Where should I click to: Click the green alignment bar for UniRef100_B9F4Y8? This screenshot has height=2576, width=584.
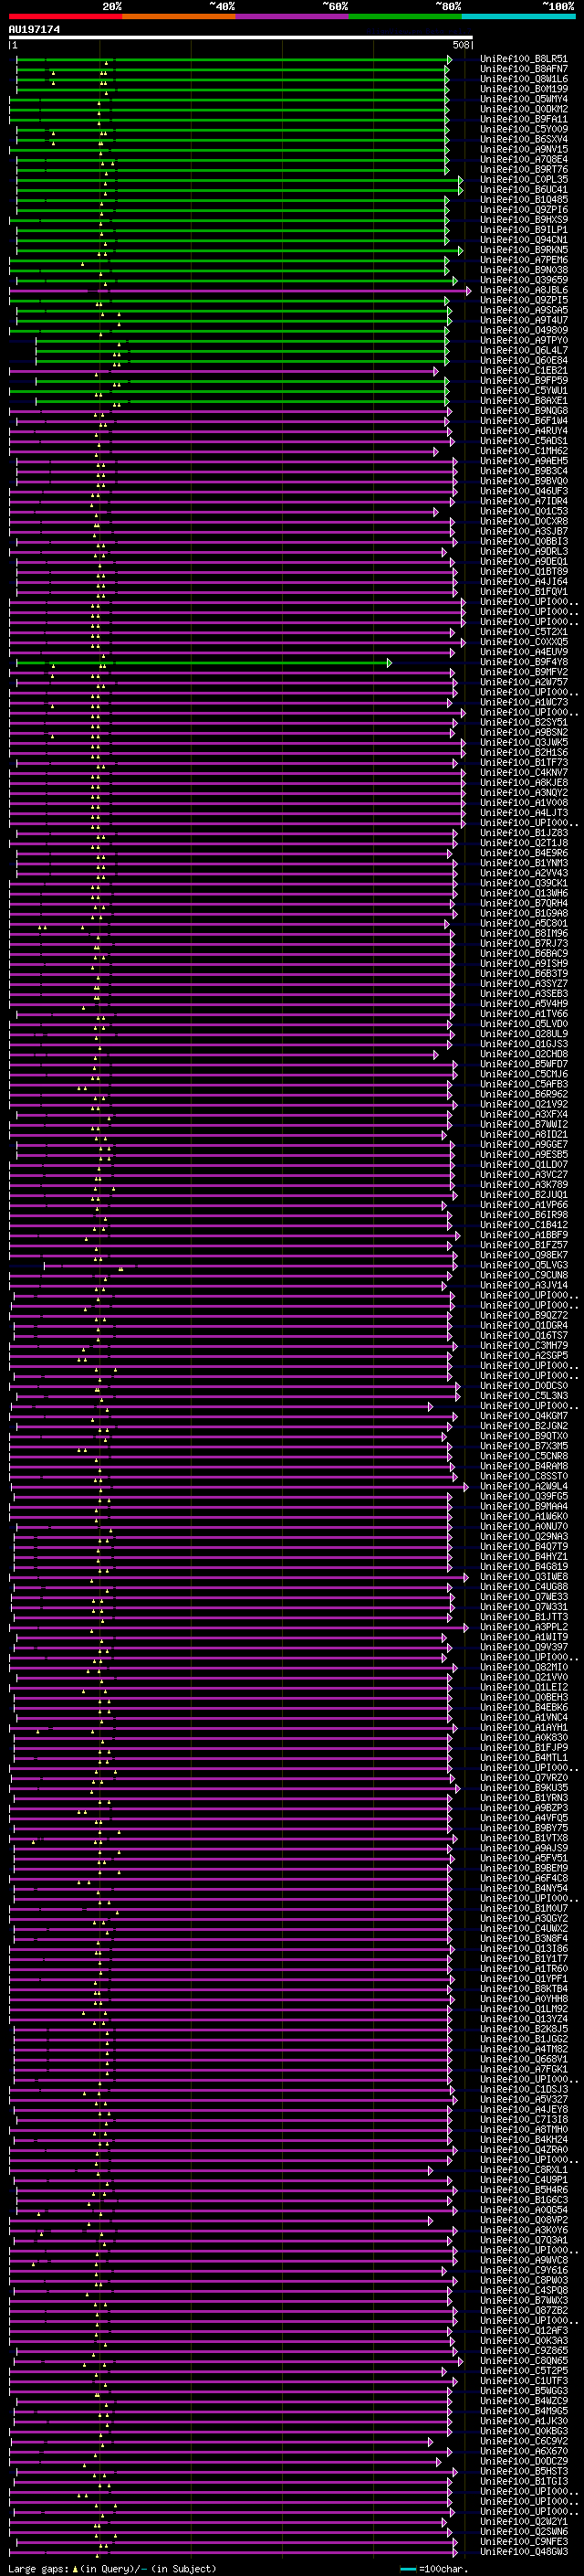pos(203,663)
